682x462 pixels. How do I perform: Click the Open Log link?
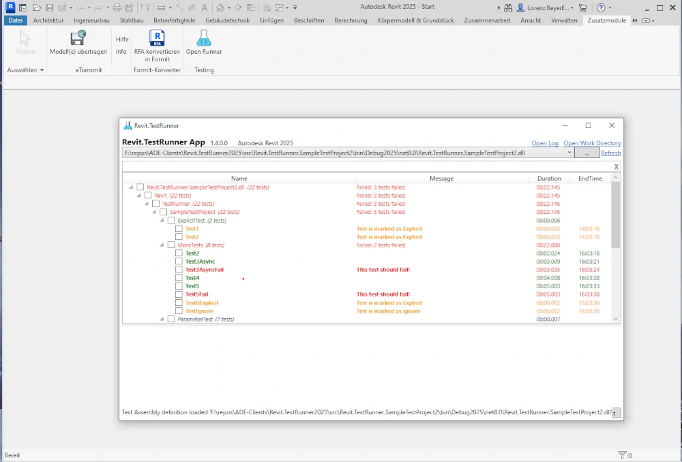coord(544,143)
